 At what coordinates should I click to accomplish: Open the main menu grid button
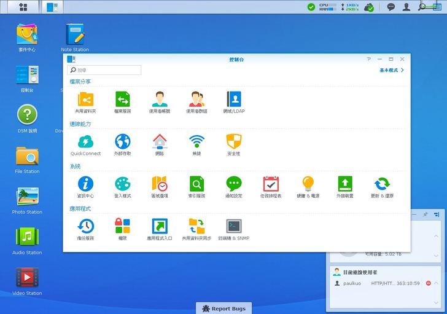23,7
